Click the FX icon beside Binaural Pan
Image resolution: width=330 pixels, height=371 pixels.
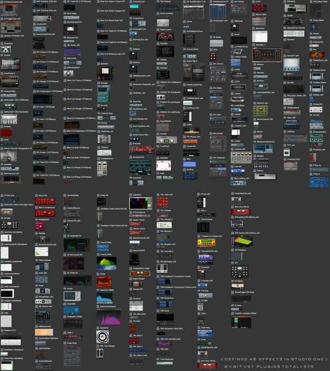[65, 38]
